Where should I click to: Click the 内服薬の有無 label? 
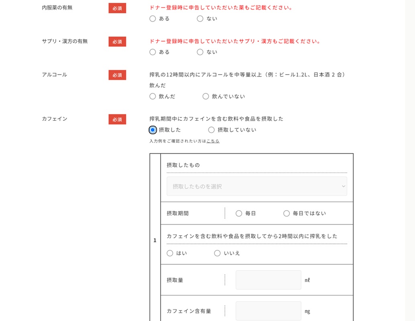click(x=57, y=8)
